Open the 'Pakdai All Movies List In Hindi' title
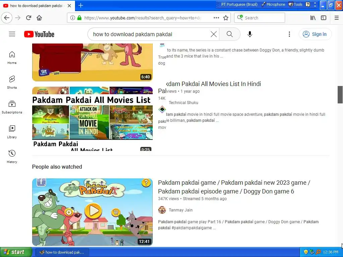This screenshot has height=257, width=343. tap(213, 84)
